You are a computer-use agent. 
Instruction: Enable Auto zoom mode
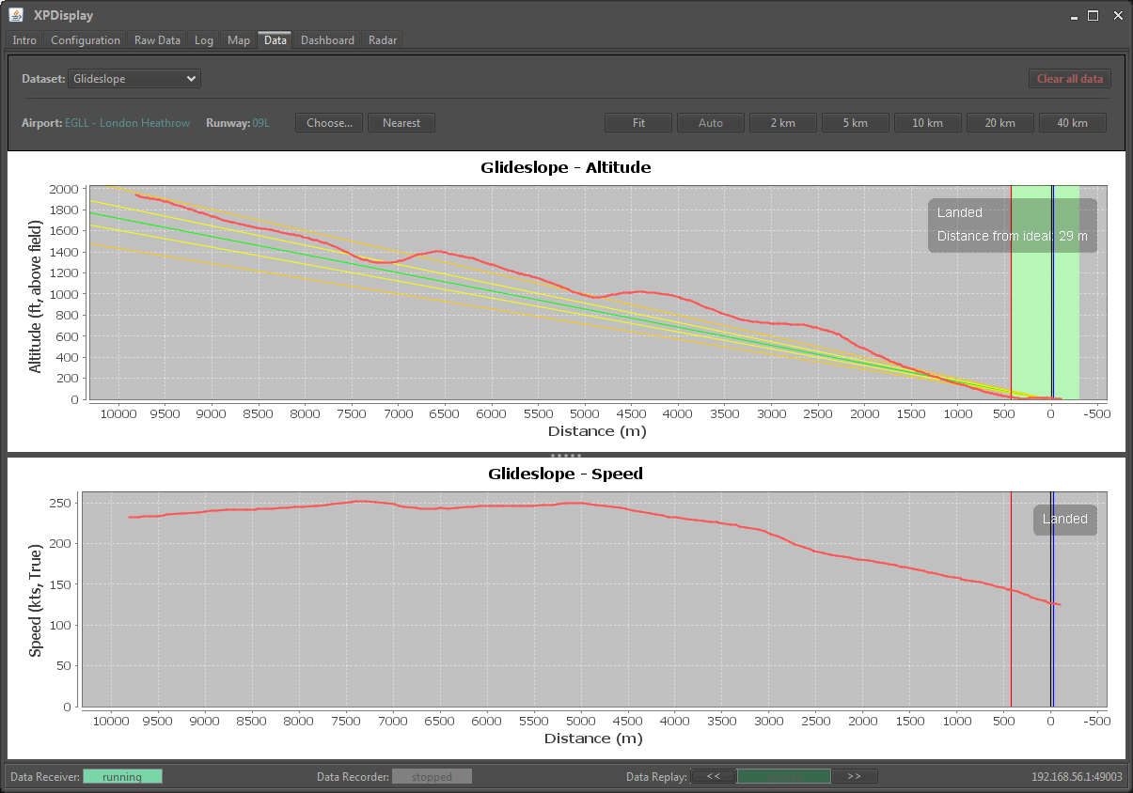[x=711, y=123]
